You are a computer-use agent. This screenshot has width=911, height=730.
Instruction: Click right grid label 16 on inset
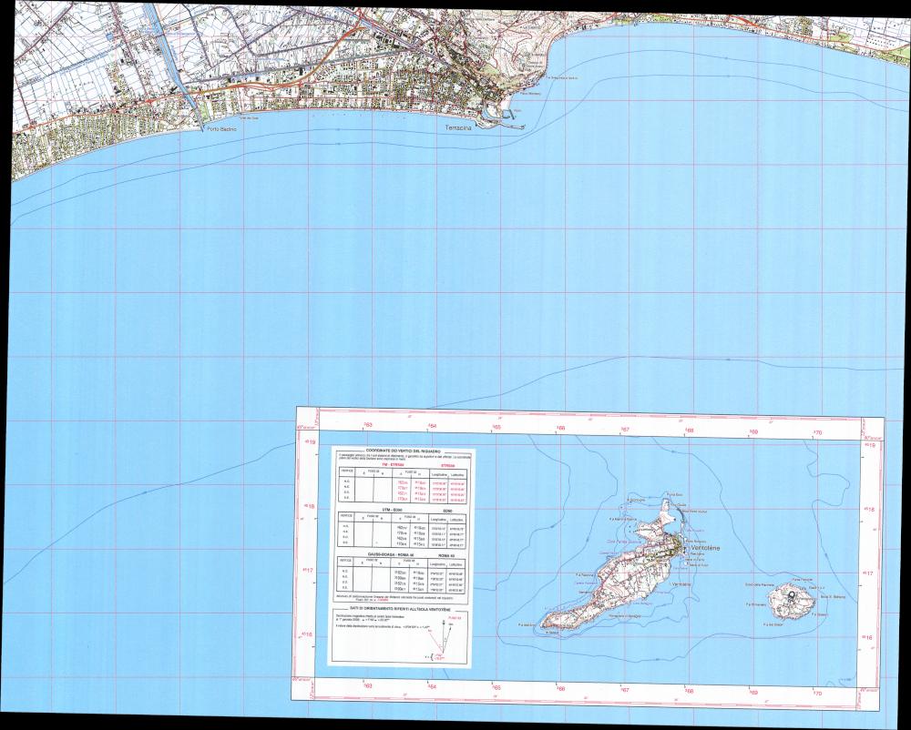pyautogui.click(x=868, y=638)
